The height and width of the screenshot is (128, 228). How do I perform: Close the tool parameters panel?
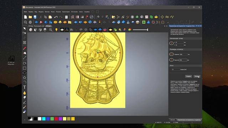(201, 26)
